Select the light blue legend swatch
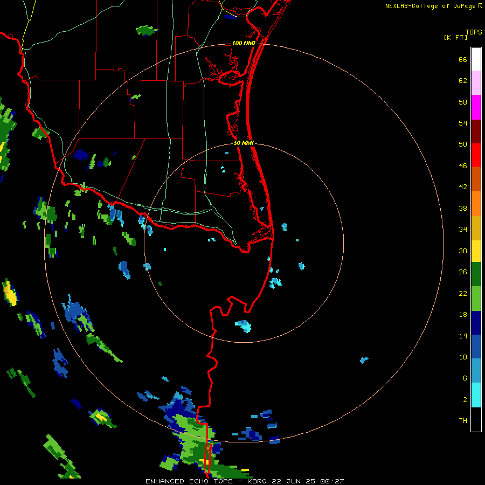The height and width of the screenshot is (485, 485). [x=476, y=370]
